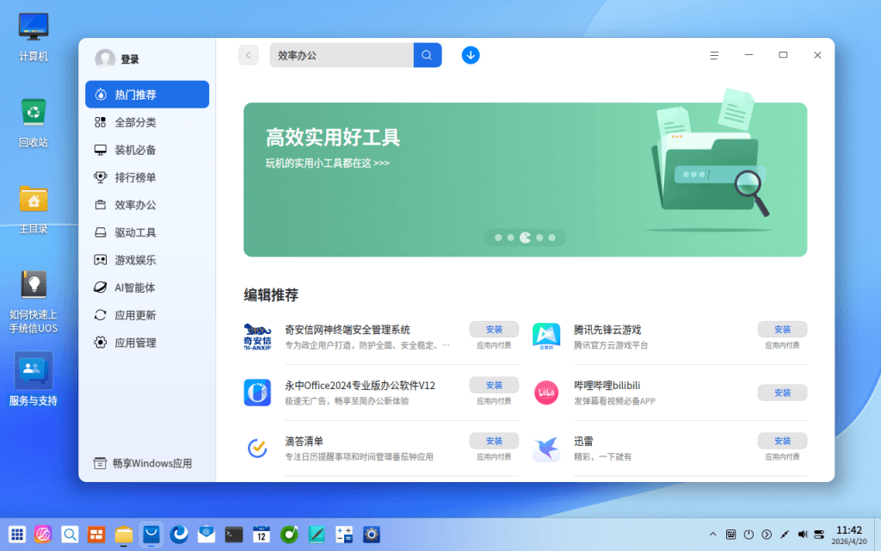
Task: Open 全部分类 category
Action: coord(147,122)
